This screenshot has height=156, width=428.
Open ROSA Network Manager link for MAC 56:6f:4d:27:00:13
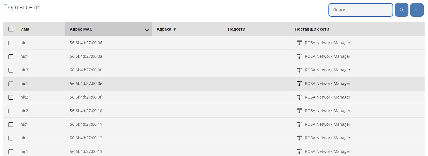pyautogui.click(x=327, y=151)
